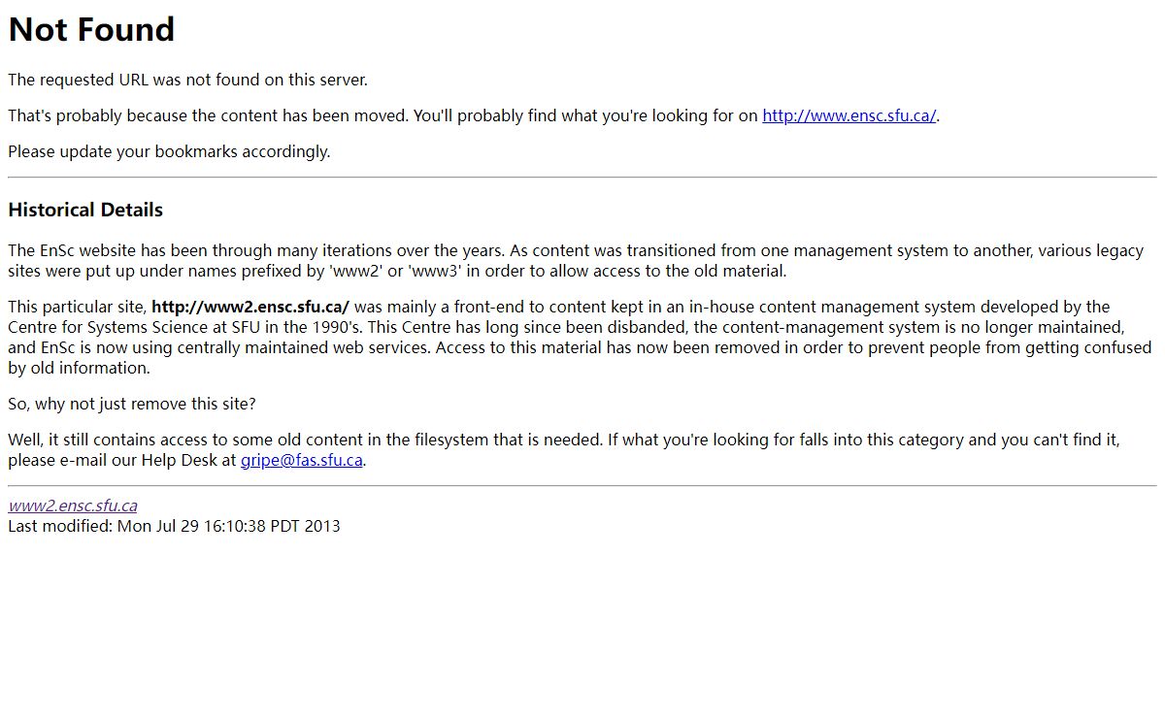Screen dimensions: 1165x718
Task: Click paragraph starting "Well, it still contains access"
Action: coord(564,450)
